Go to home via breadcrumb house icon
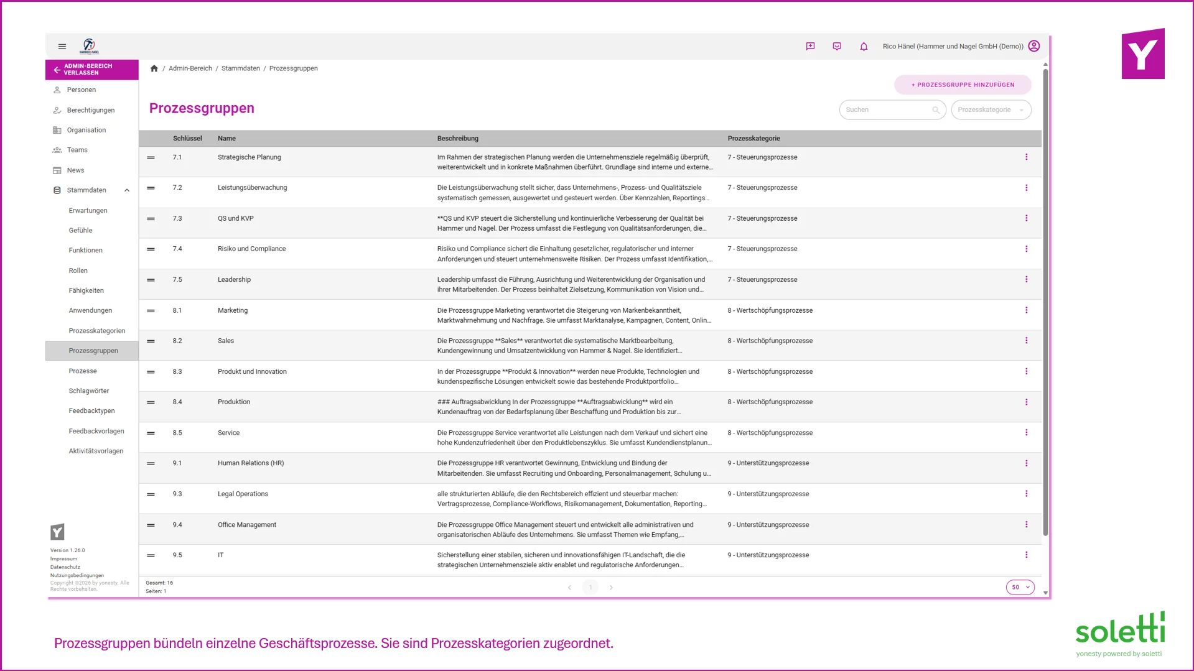Screen dimensions: 1194x671 [154, 68]
